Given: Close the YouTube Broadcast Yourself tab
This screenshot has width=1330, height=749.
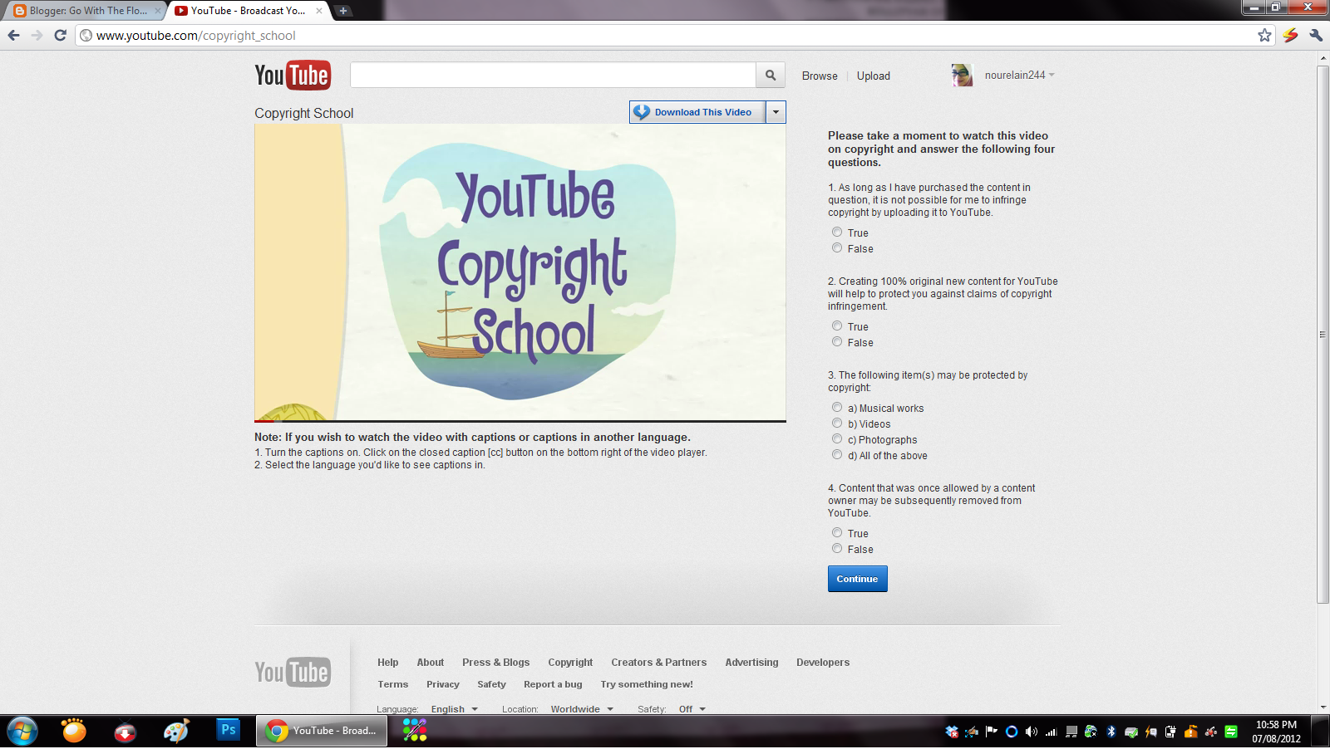Looking at the screenshot, I should pyautogui.click(x=319, y=11).
